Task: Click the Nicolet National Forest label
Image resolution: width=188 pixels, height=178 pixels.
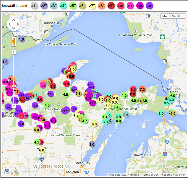Action: (x=66, y=135)
